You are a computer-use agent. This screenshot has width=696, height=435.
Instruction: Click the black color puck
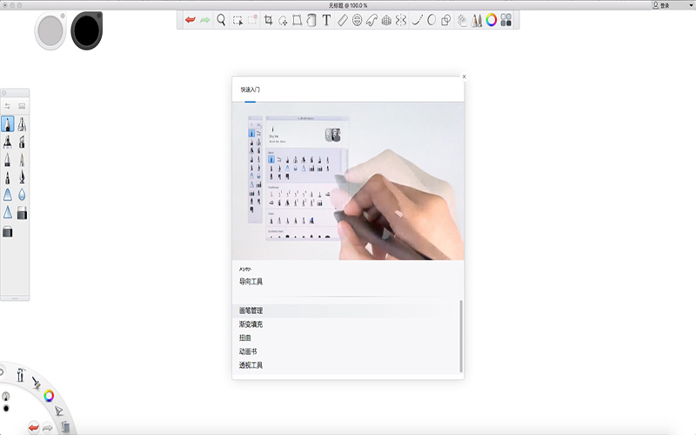coord(87,30)
